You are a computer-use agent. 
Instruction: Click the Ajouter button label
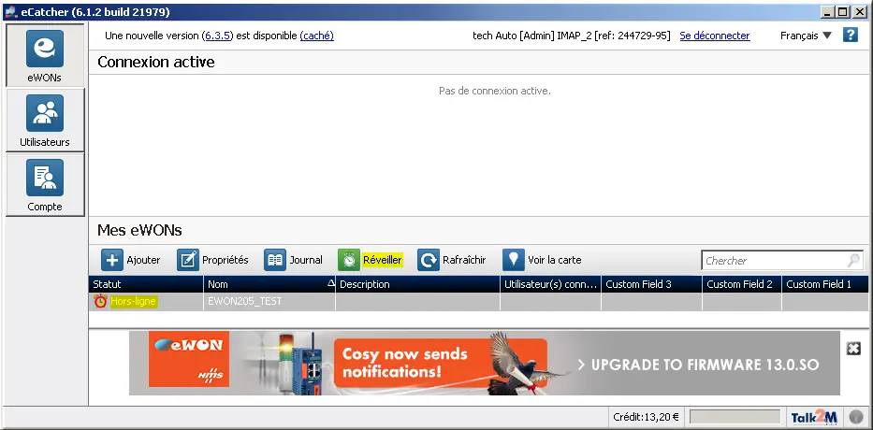point(143,260)
